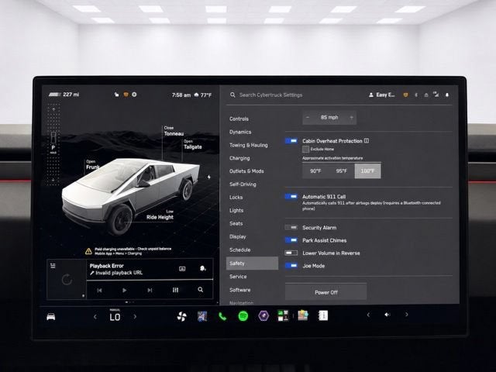
Task: Launch the navigation map app
Action: [x=202, y=316]
